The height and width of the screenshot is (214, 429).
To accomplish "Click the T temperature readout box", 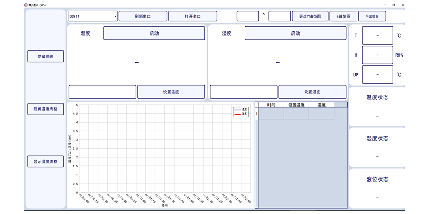I will point(378,35).
